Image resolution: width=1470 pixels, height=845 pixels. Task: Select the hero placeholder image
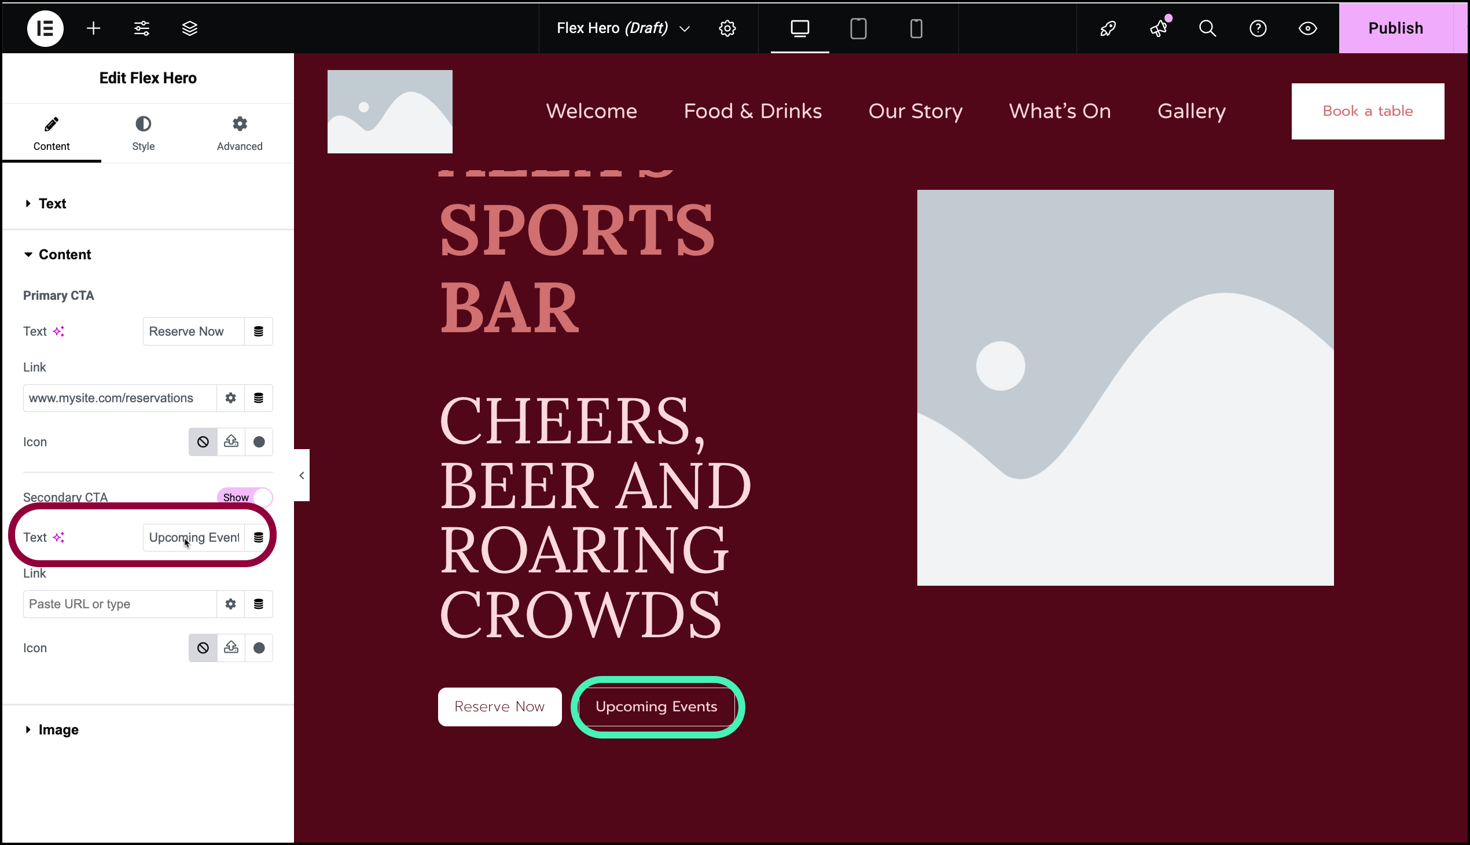[x=1125, y=388]
